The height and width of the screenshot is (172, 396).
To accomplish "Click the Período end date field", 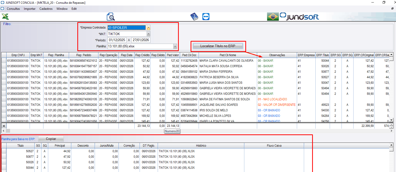I will [x=141, y=40].
